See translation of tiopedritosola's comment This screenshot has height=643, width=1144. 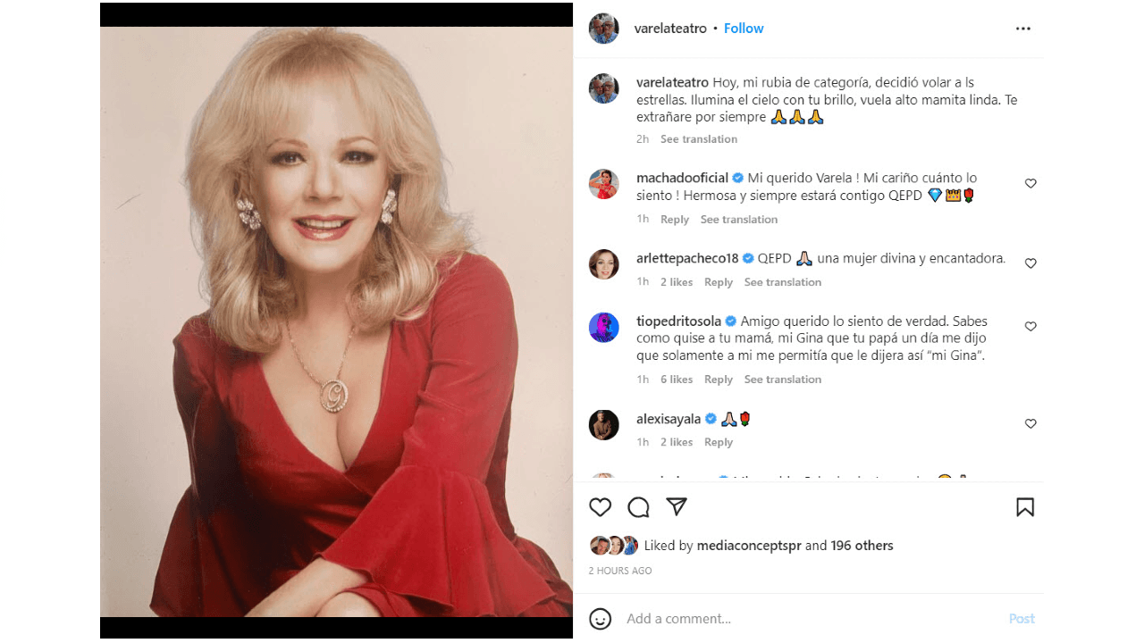pos(783,380)
